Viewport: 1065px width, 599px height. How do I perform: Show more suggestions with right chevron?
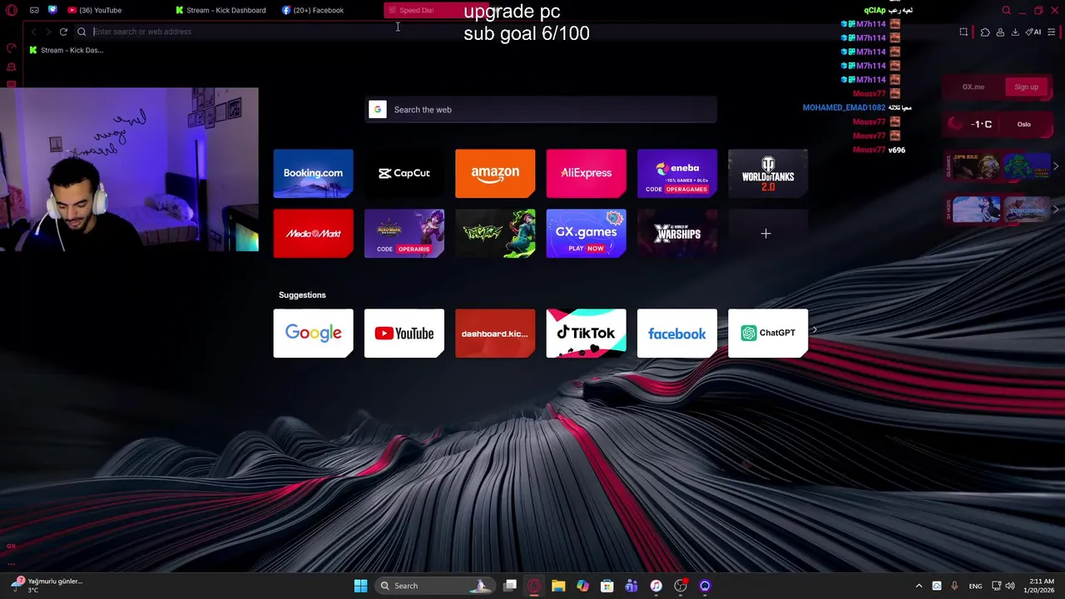815,330
